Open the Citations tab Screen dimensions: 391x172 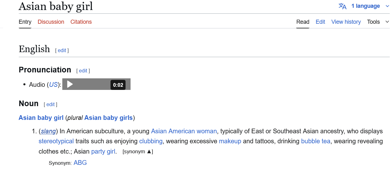81,22
